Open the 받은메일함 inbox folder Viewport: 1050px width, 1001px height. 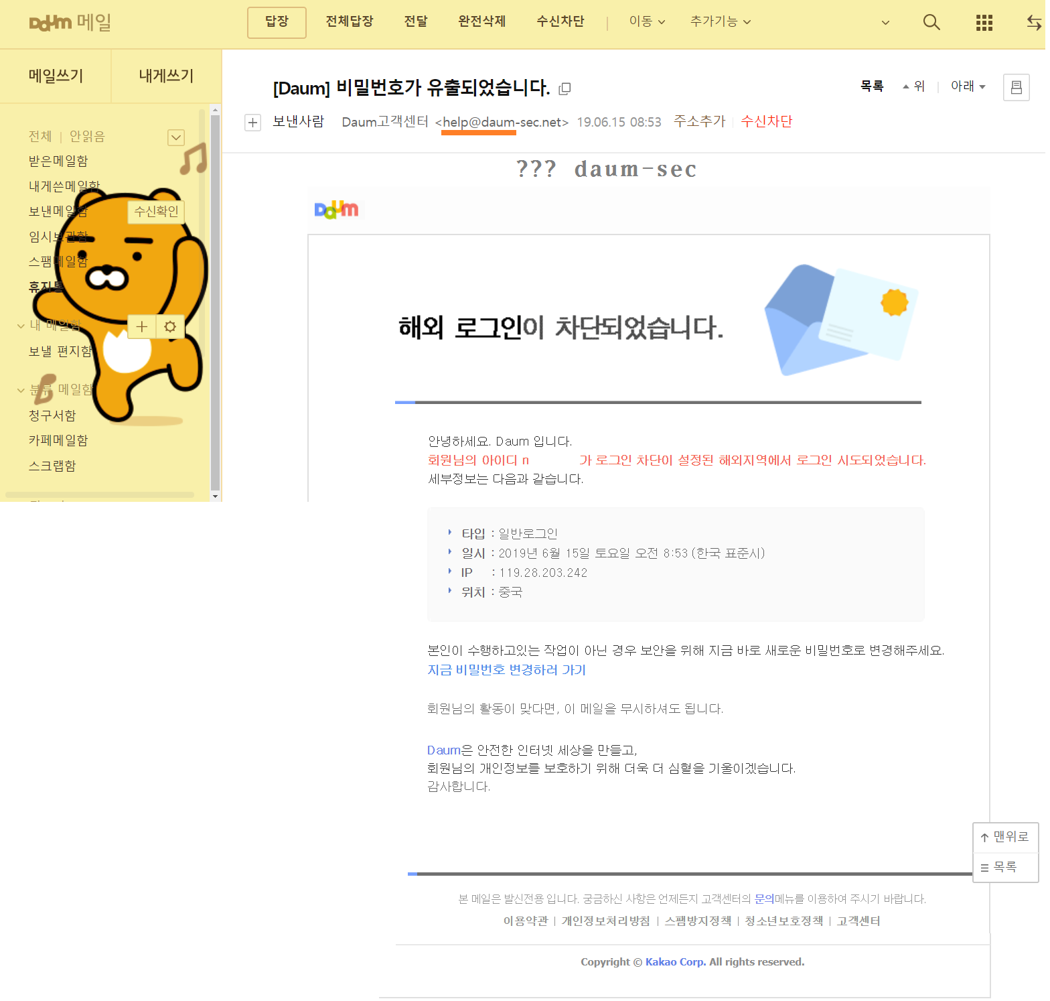(x=58, y=161)
